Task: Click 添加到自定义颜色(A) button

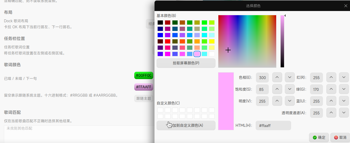Action: click(186, 125)
